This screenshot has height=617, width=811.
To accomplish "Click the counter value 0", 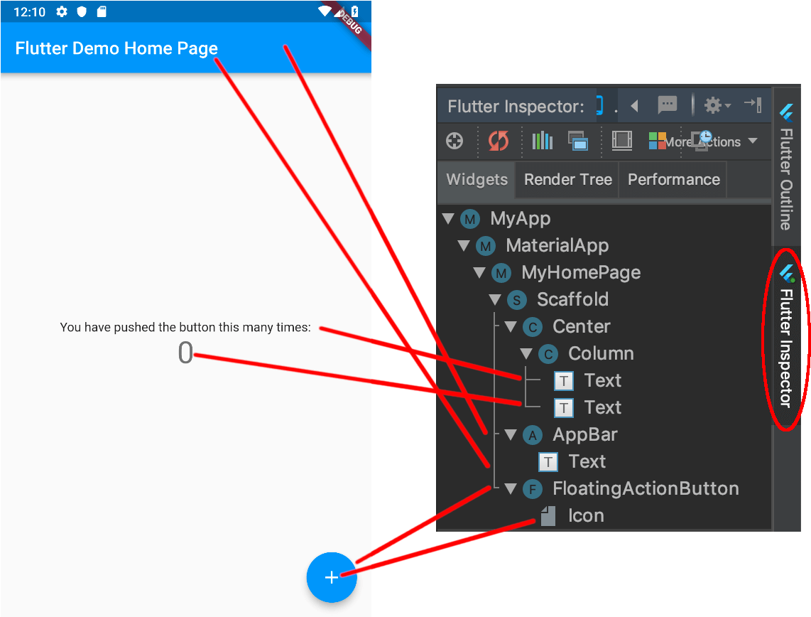I will [x=185, y=353].
